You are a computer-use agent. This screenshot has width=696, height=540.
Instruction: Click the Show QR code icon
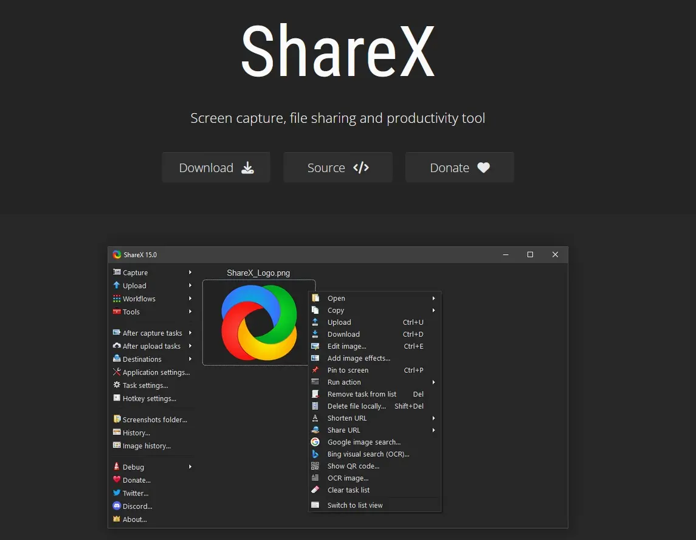coord(315,466)
